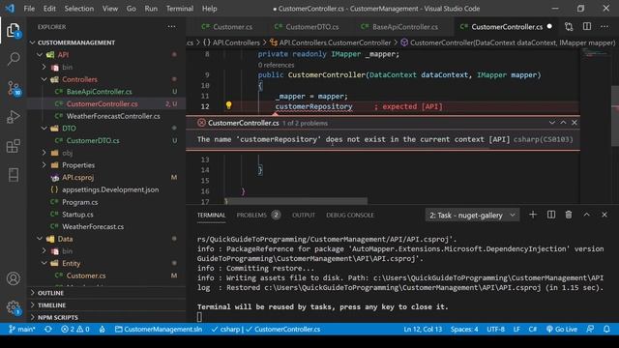
Task: Split the editor to the right
Action: click(587, 27)
